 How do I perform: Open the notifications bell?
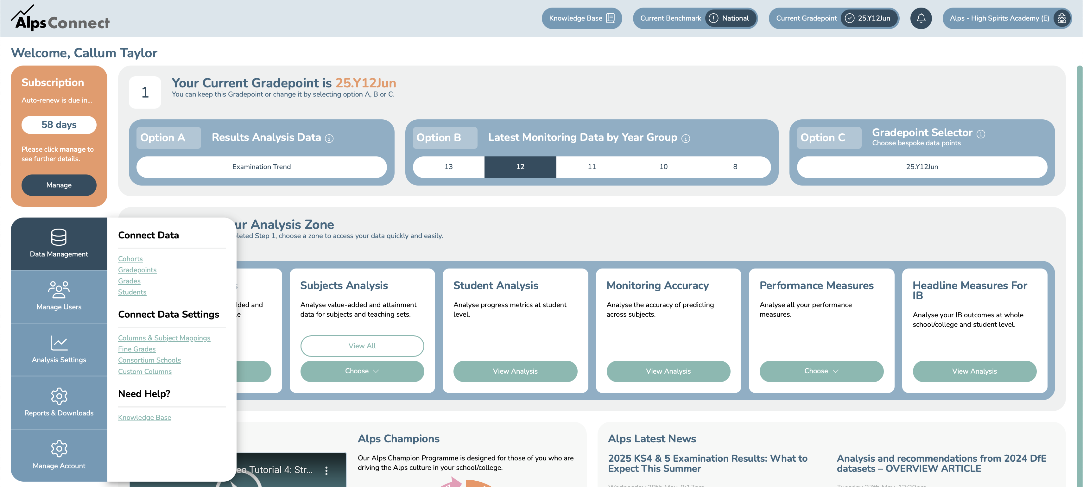(921, 18)
